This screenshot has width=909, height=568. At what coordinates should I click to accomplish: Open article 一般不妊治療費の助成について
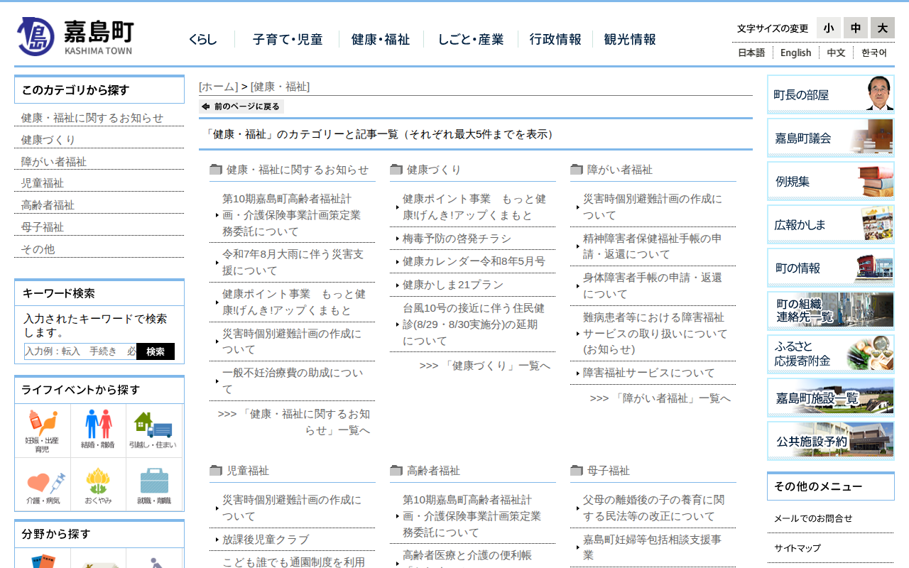293,381
